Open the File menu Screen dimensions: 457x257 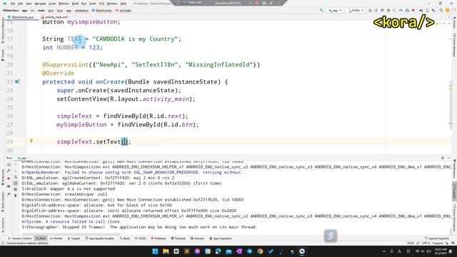click(x=13, y=4)
